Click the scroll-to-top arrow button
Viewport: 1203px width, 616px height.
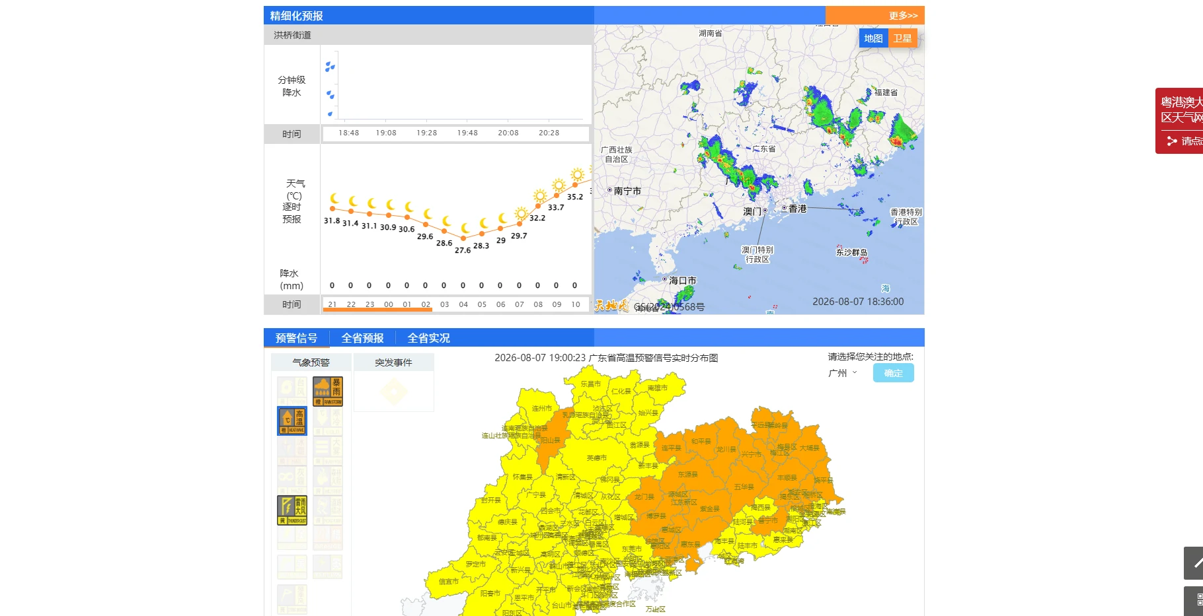(x=1194, y=563)
